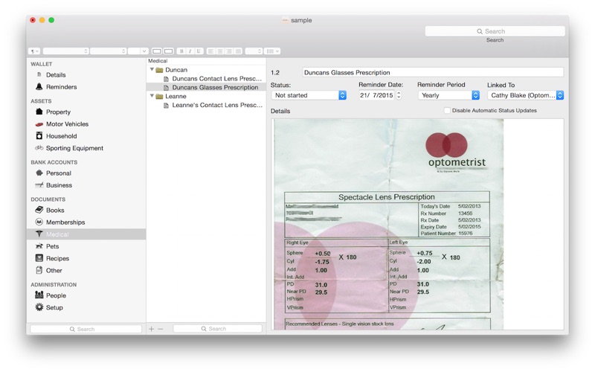Open the People administration icon
Viewport: 595px width, 372px height.
[x=39, y=295]
